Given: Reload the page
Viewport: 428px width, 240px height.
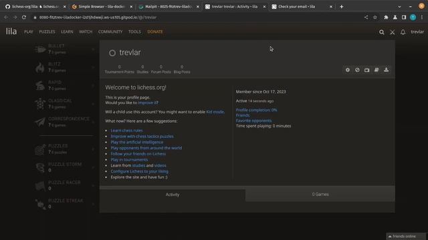Looking at the screenshot, I should pos(24,17).
